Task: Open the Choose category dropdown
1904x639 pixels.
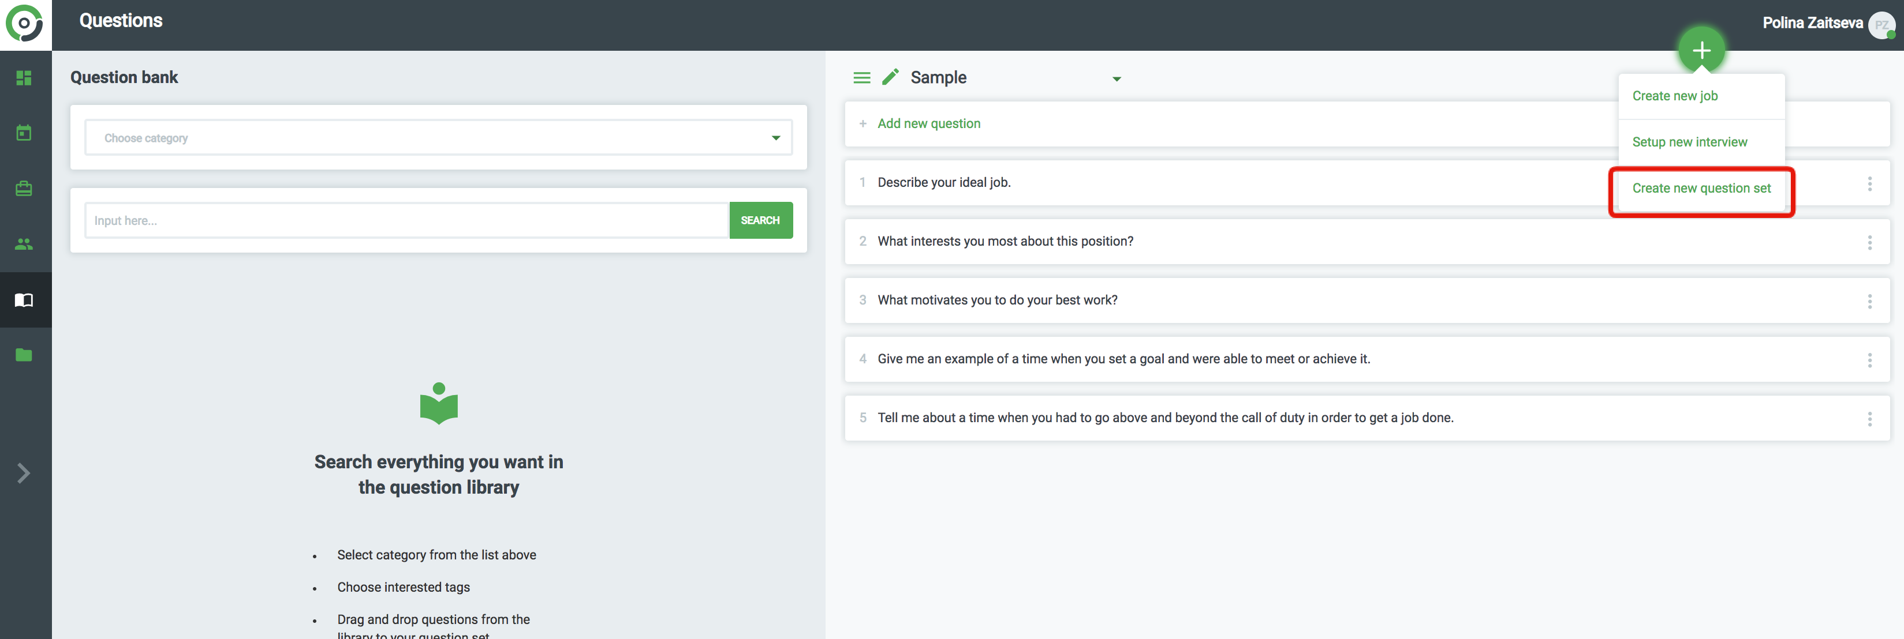Action: pos(438,137)
